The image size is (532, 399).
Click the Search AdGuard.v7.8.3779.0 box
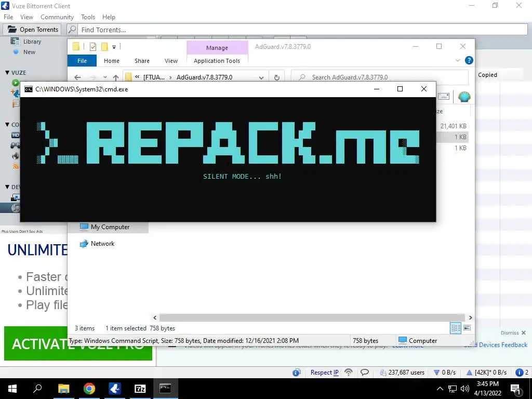380,77
